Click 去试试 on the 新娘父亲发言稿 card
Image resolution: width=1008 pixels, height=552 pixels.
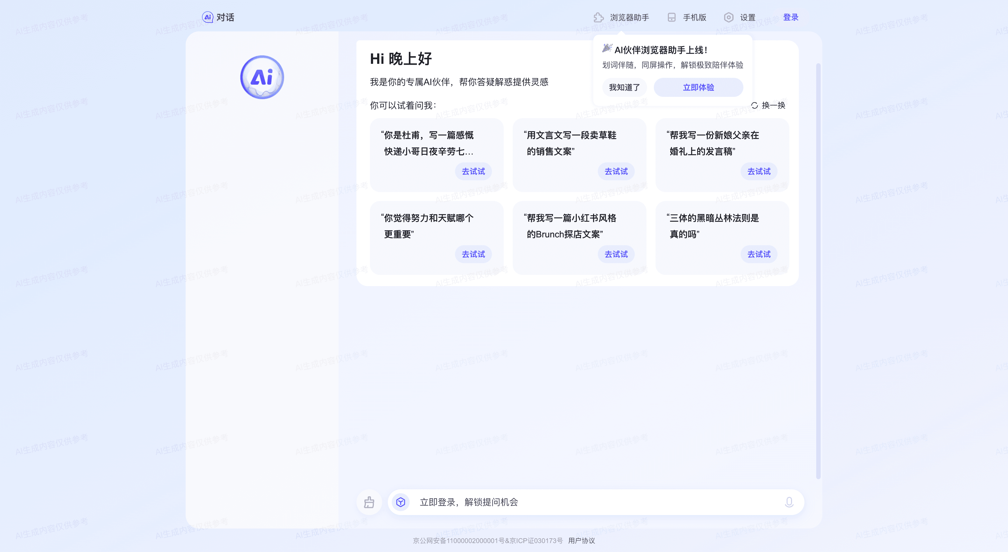pos(759,171)
